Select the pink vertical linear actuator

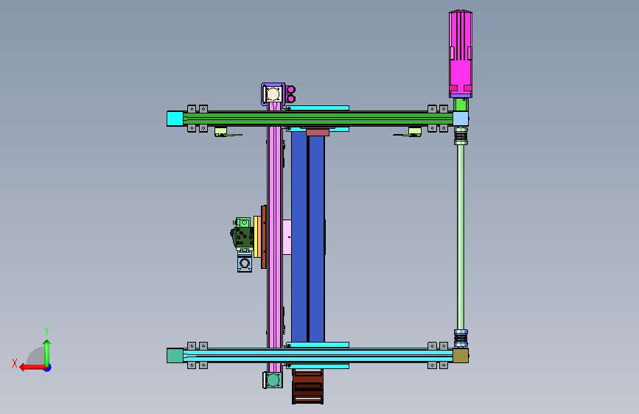275,236
